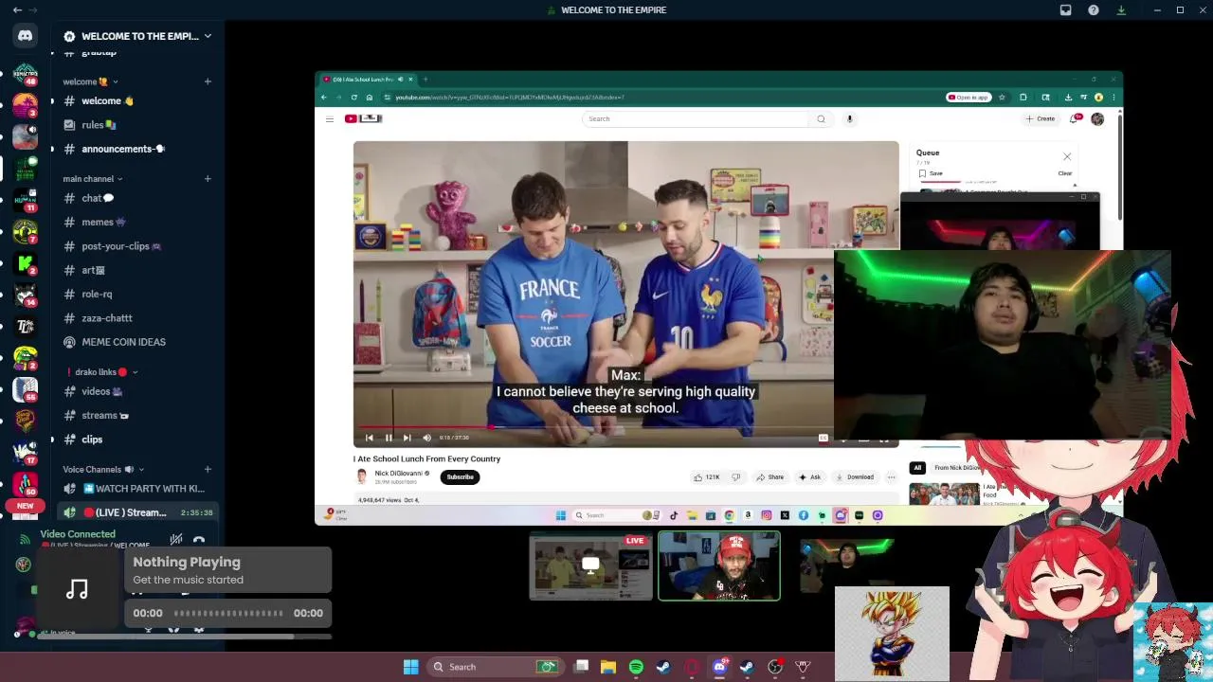Seek in the Nothing Playing progress bar

228,613
